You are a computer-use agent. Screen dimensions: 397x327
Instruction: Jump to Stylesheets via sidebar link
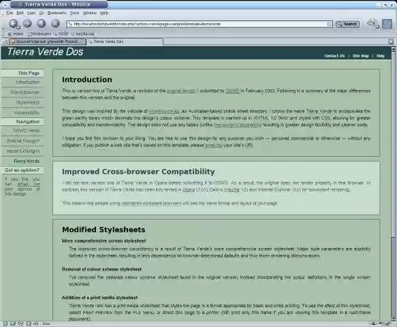click(28, 102)
